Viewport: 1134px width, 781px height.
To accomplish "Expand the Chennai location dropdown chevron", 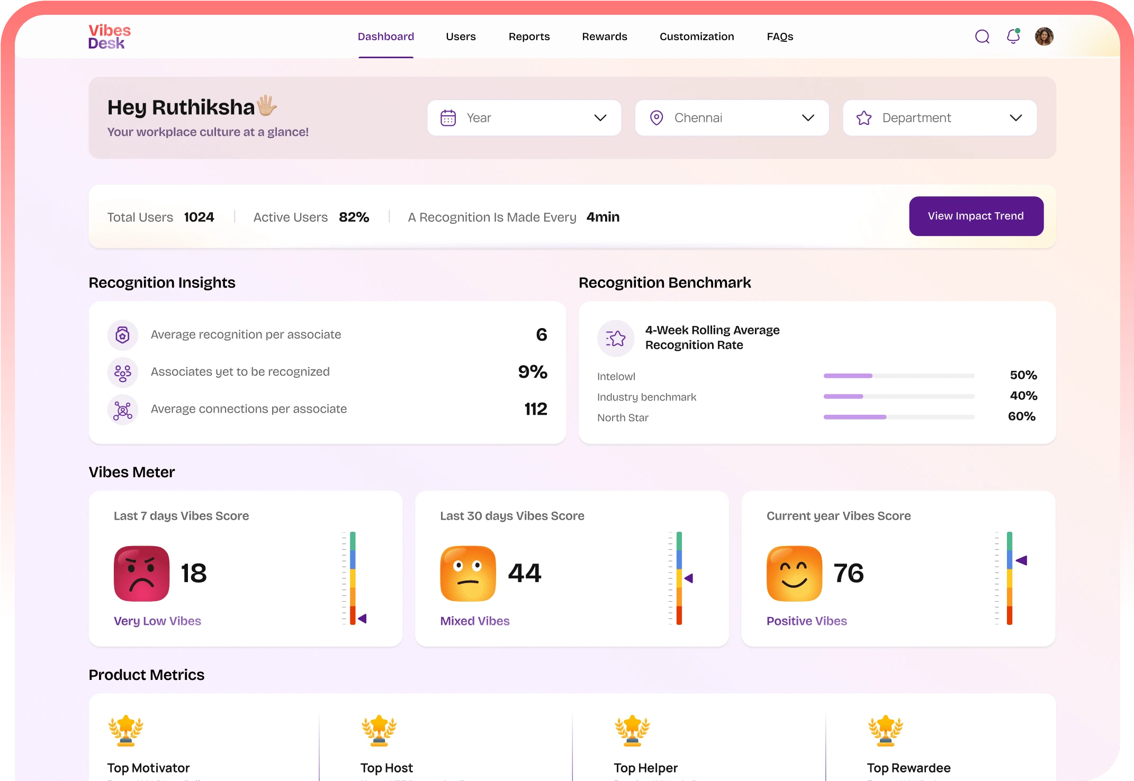I will (808, 117).
